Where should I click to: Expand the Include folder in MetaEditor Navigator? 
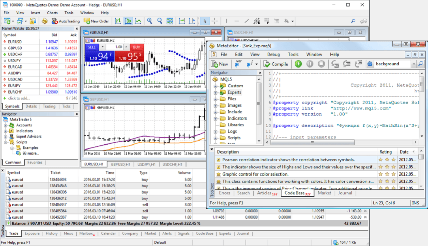216,112
